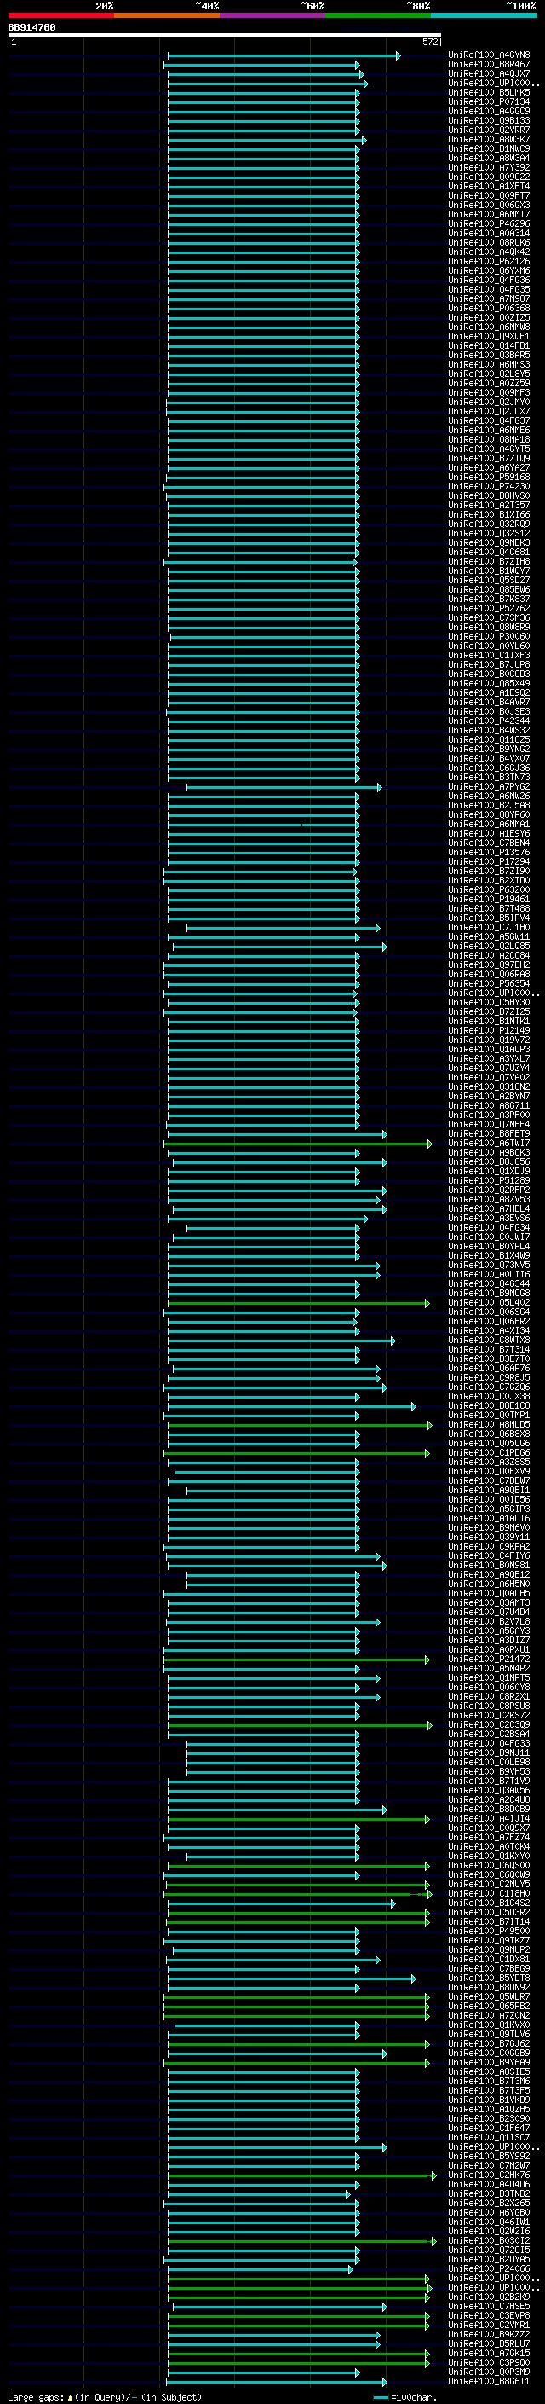Click the red 20% identity color segment

60,15
